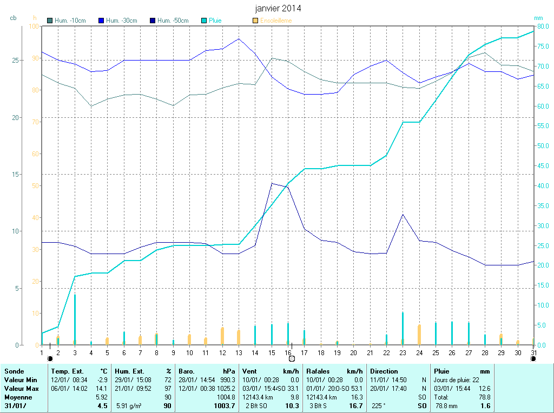The height and width of the screenshot is (413, 554).
Task: Click the 'Vent' column header
Action: (249, 371)
